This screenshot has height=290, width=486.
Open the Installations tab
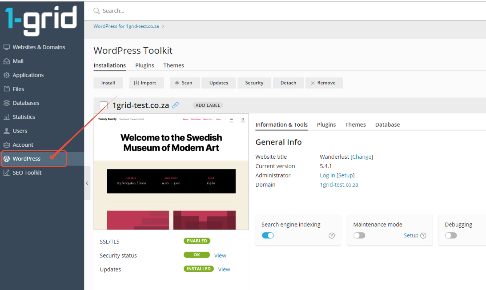pos(110,65)
